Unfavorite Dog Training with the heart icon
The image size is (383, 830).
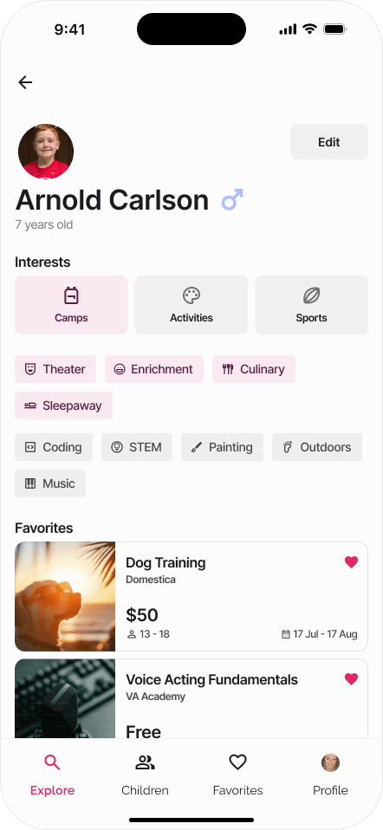(351, 562)
